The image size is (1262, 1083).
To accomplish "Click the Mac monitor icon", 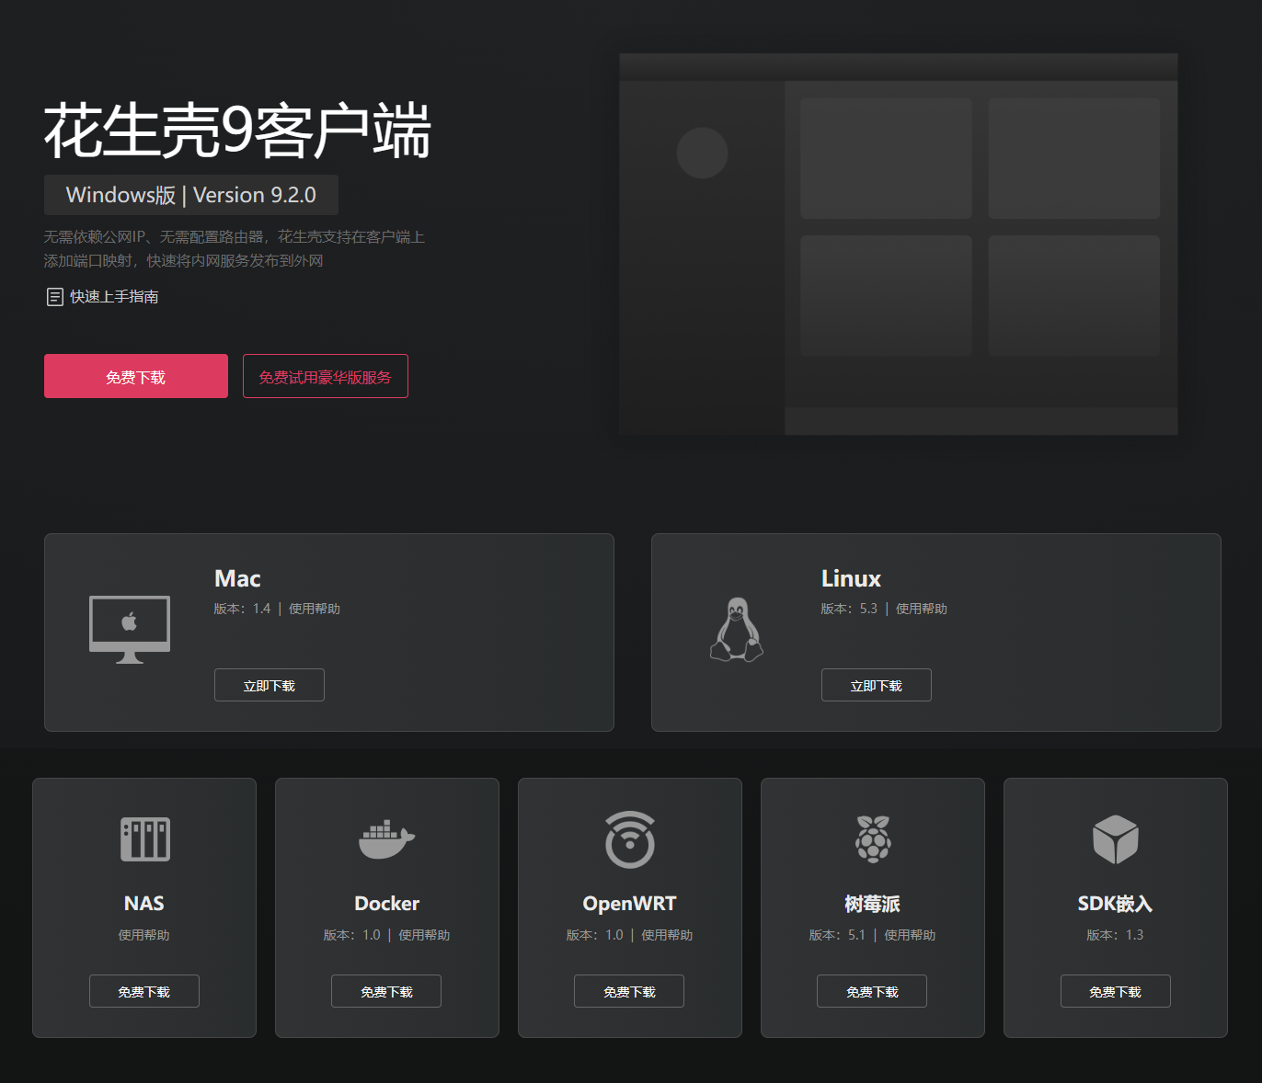I will pyautogui.click(x=130, y=630).
